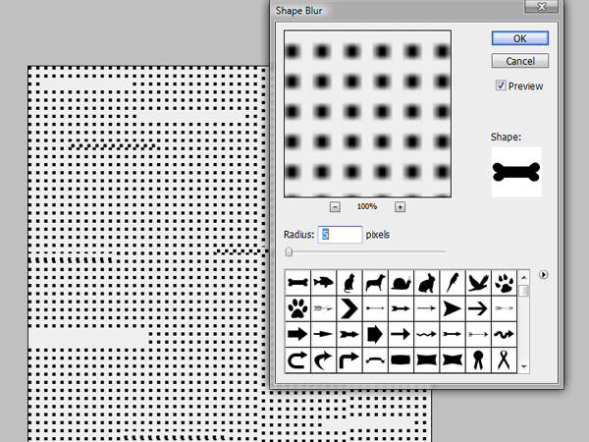Click the shape list scroll down arrow
Screen dimensions: 589x442
523,366
